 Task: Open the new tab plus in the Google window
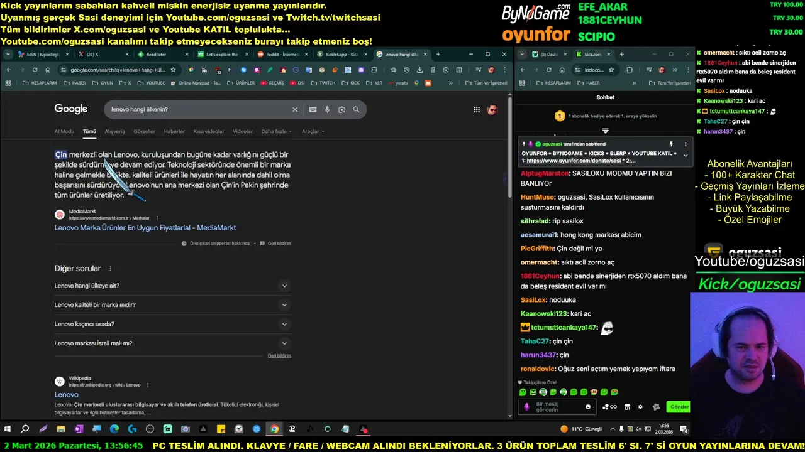[438, 55]
